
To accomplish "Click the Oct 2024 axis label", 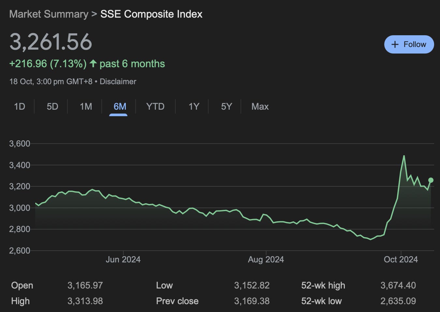I will [x=401, y=259].
